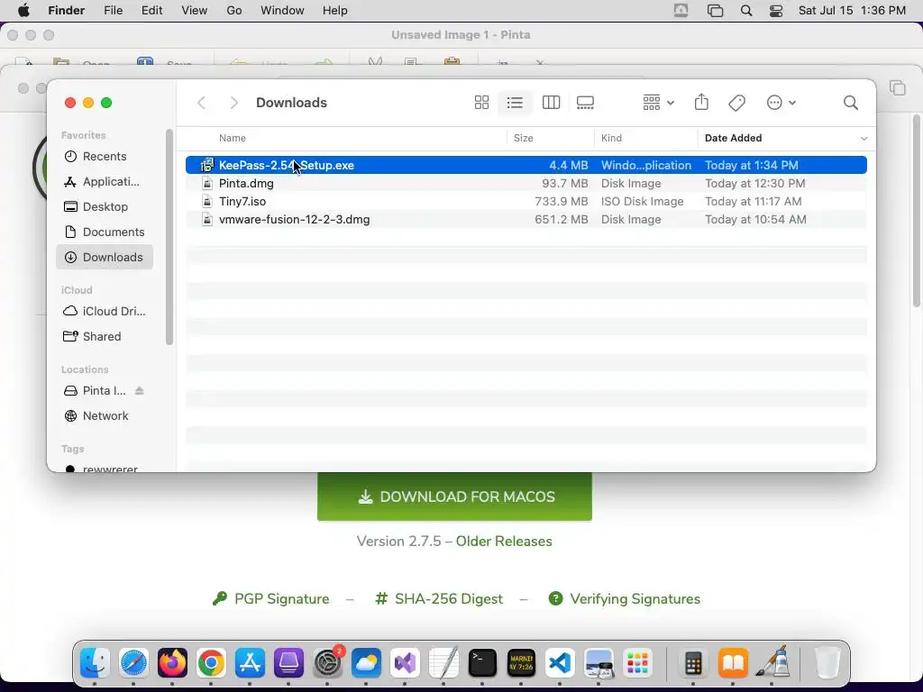Eject the Pinta volume in the sidebar
The width and height of the screenshot is (923, 692).
point(140,390)
